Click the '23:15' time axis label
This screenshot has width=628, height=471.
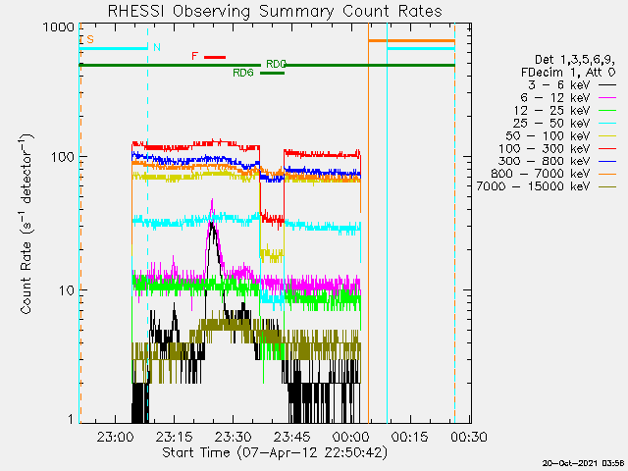click(175, 437)
